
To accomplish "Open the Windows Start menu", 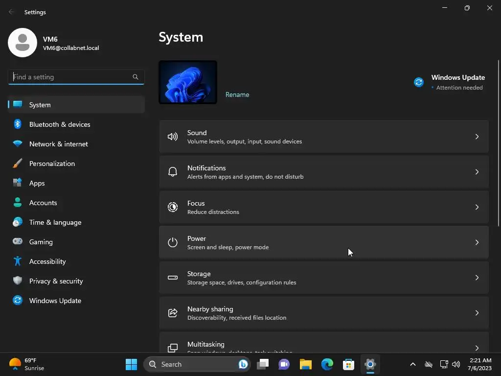I will coord(131,364).
